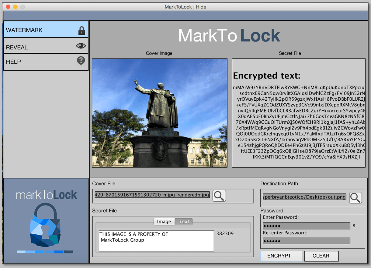Click the question mark Help icon
This screenshot has height=268, width=371.
pos(81,61)
